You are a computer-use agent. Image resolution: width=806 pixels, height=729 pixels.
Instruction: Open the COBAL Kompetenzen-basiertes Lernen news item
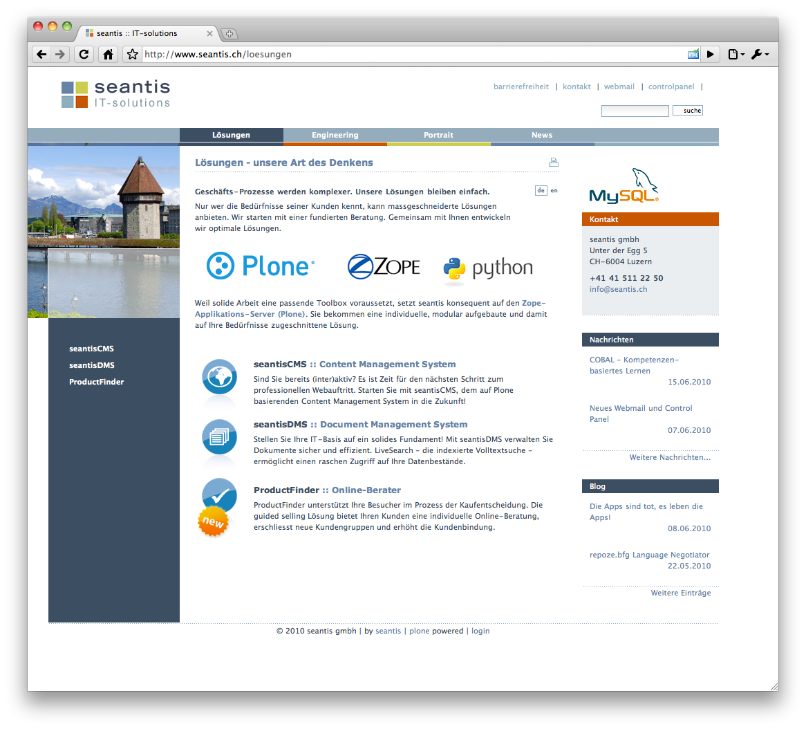635,365
